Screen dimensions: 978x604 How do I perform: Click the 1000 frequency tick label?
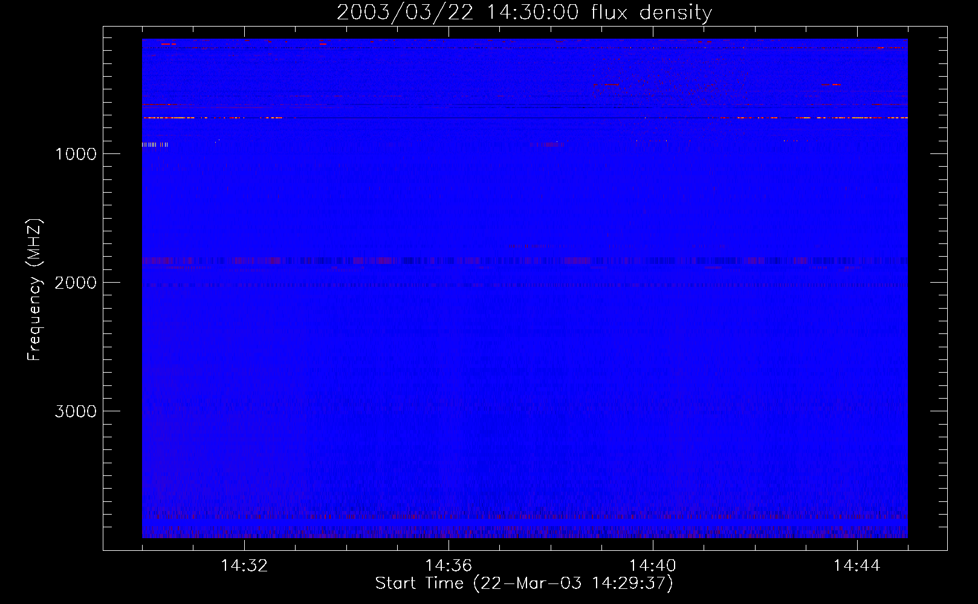click(x=76, y=154)
